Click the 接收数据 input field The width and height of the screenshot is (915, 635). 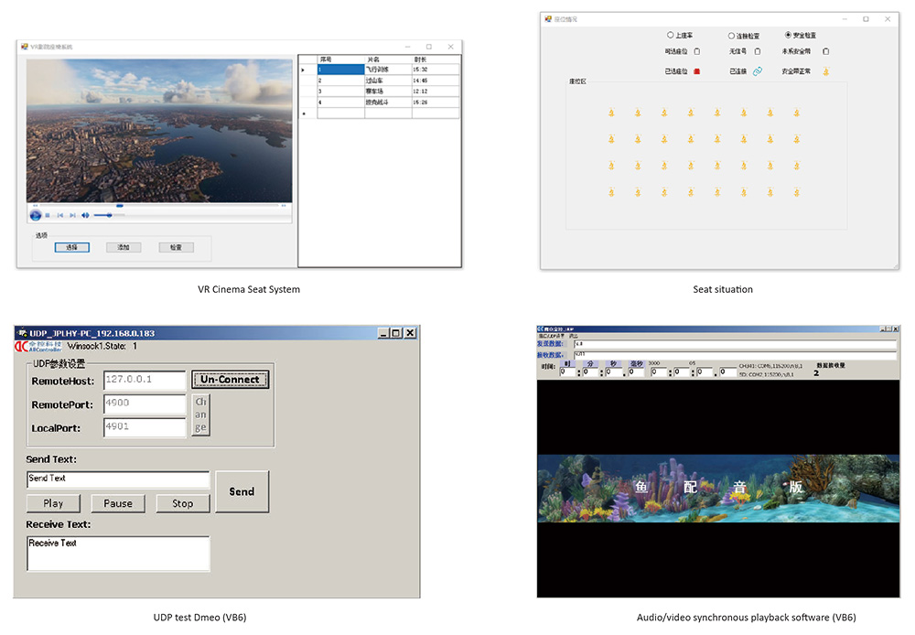pyautogui.click(x=735, y=355)
